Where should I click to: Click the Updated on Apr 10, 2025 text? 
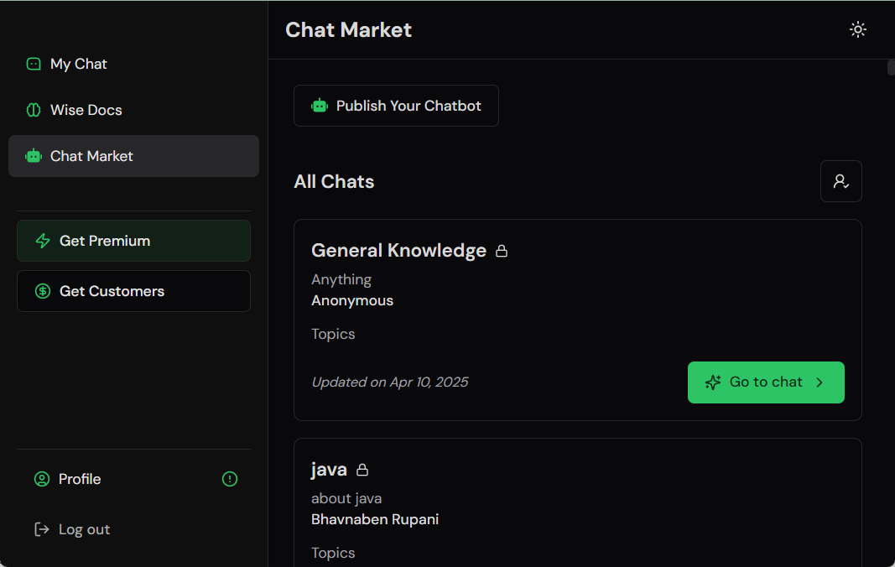(x=390, y=382)
